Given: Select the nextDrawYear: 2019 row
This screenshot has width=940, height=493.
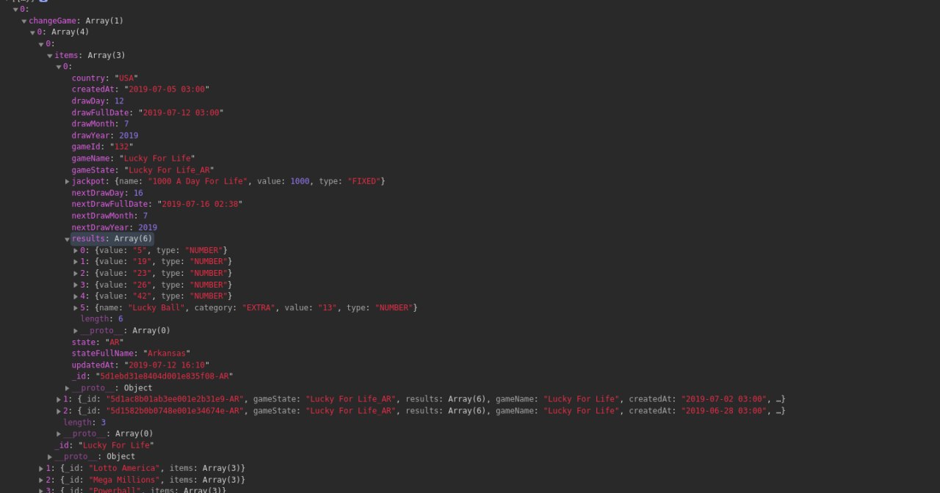Looking at the screenshot, I should click(115, 227).
